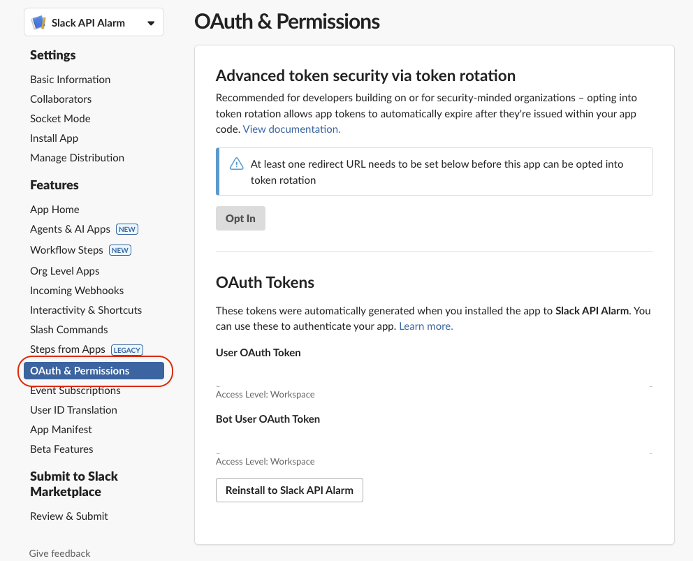The height and width of the screenshot is (561, 693).
Task: Click the Slack API Alarm app icon
Action: (39, 22)
